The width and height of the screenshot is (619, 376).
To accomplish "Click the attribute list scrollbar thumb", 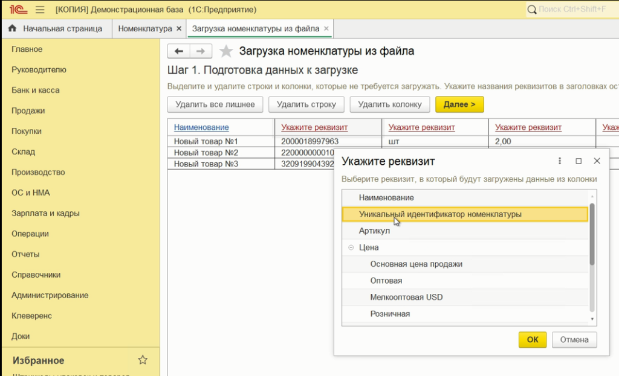I will pyautogui.click(x=592, y=234).
